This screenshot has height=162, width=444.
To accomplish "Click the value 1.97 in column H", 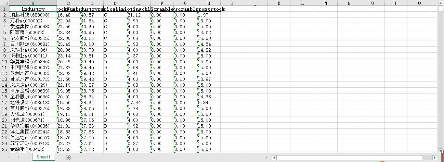I will tap(209, 15).
